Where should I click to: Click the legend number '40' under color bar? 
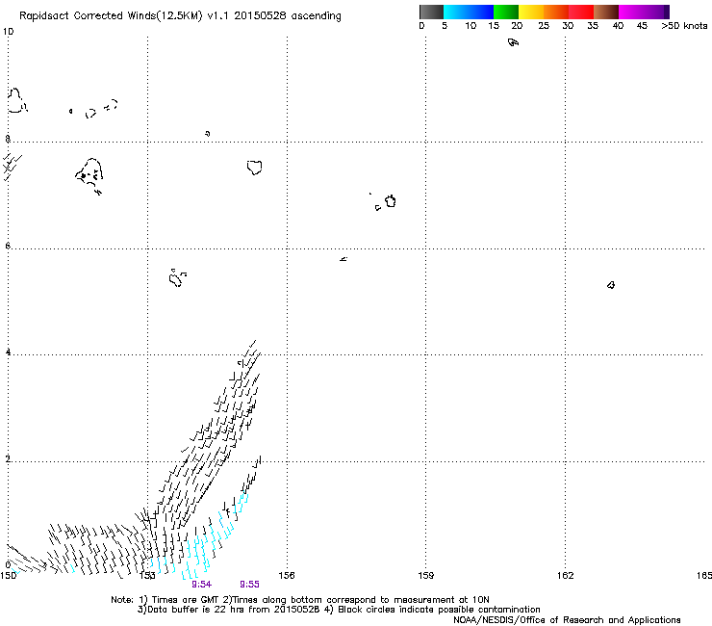618,26
